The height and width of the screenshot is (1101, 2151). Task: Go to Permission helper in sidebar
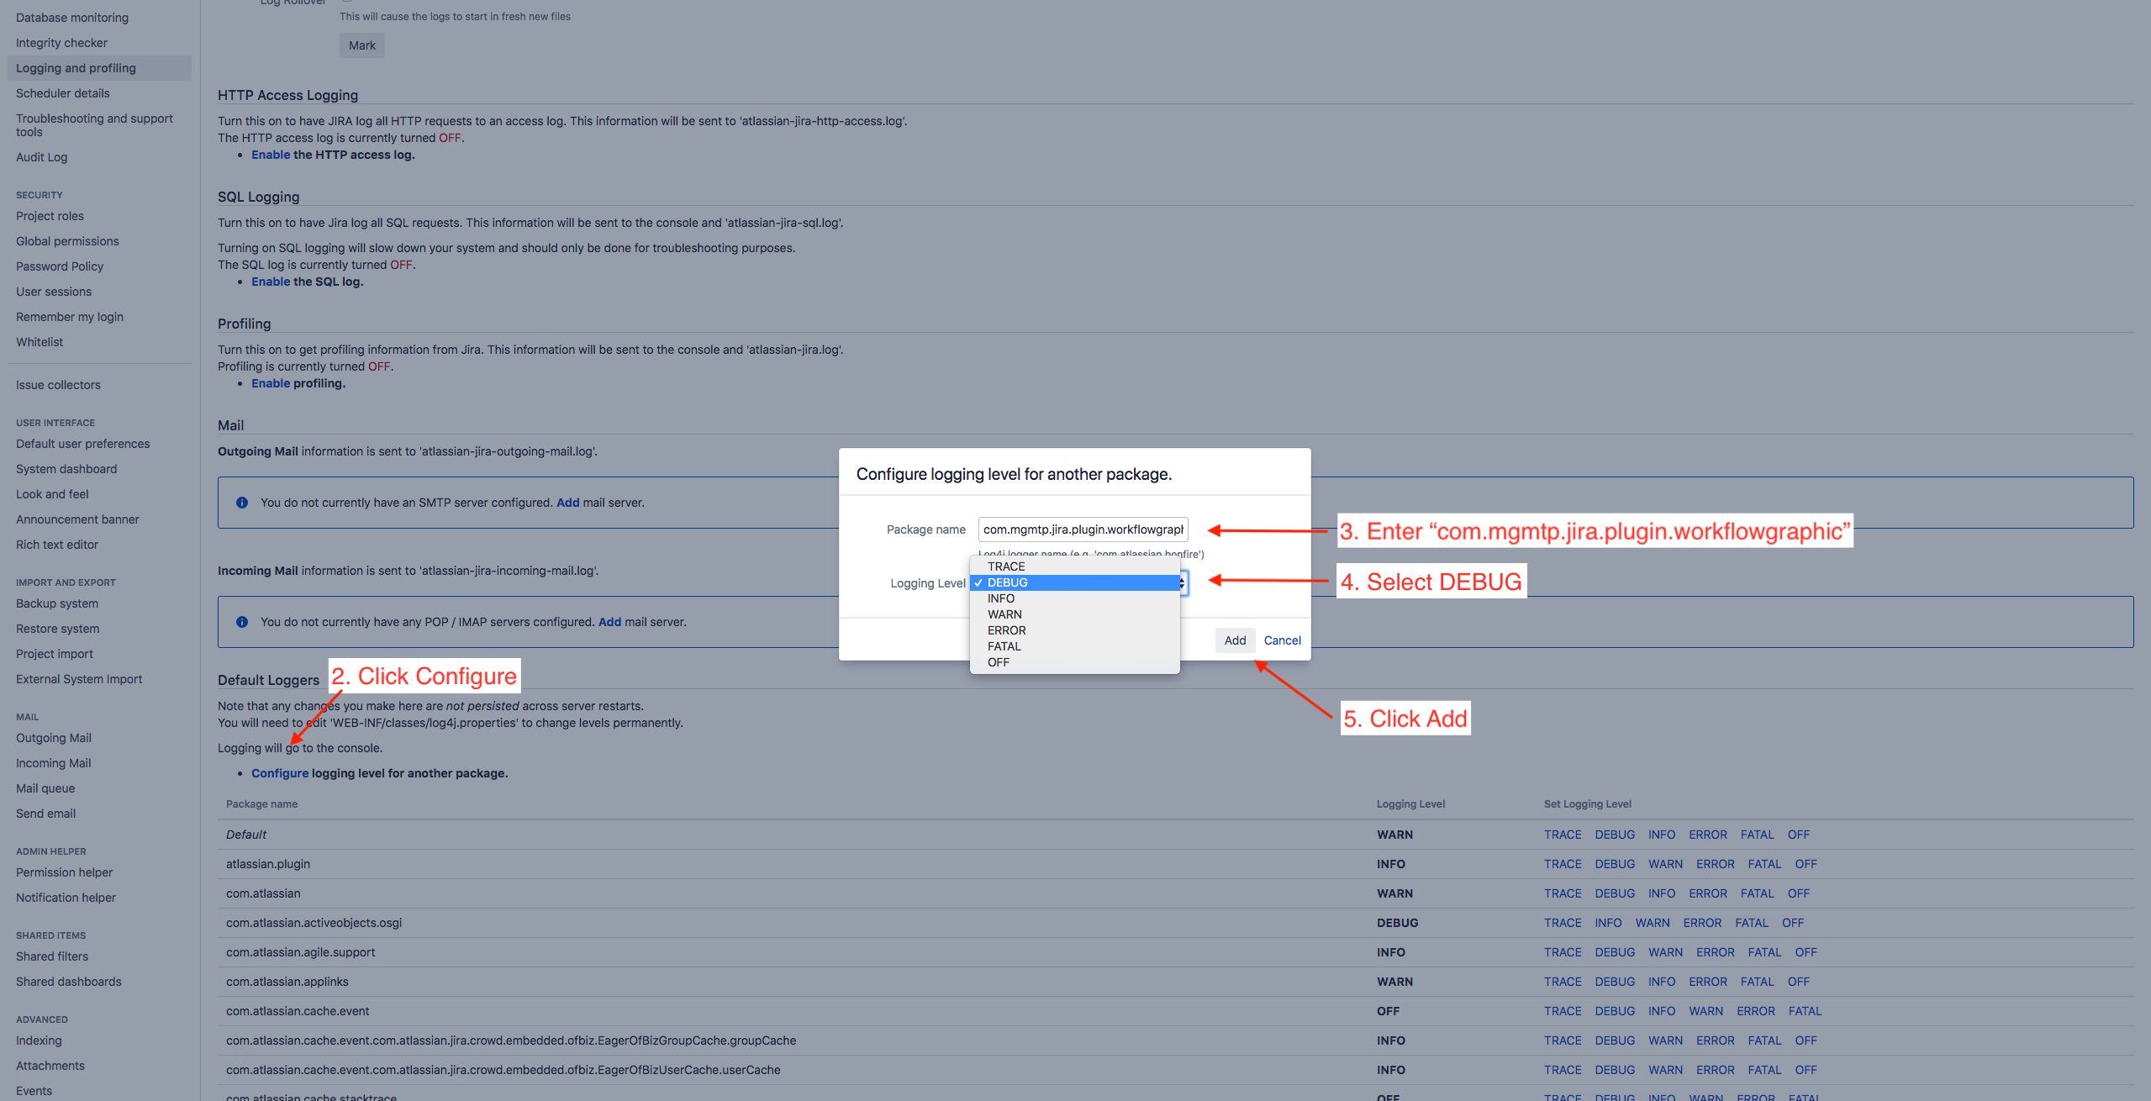tap(64, 872)
